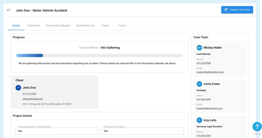Click the Contact Your Firm button
This screenshot has width=262, height=138.
[x=237, y=10]
